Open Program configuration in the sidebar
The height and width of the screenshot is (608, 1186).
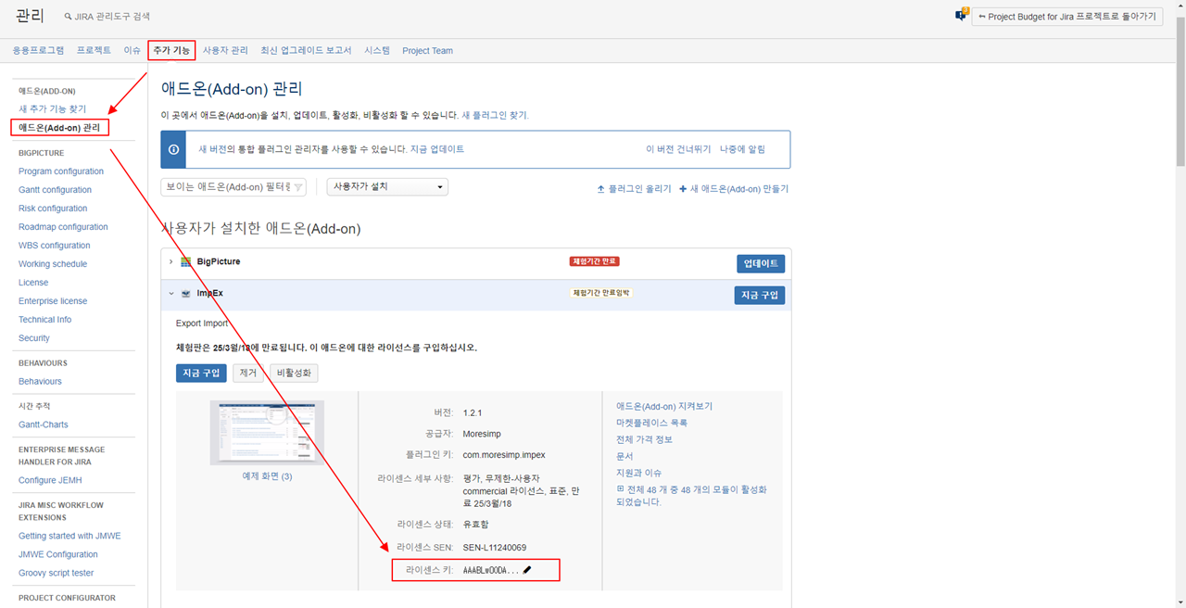coord(61,171)
